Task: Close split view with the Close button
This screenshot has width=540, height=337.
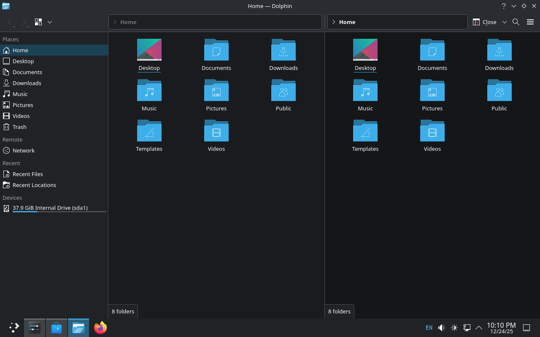Action: click(x=484, y=22)
